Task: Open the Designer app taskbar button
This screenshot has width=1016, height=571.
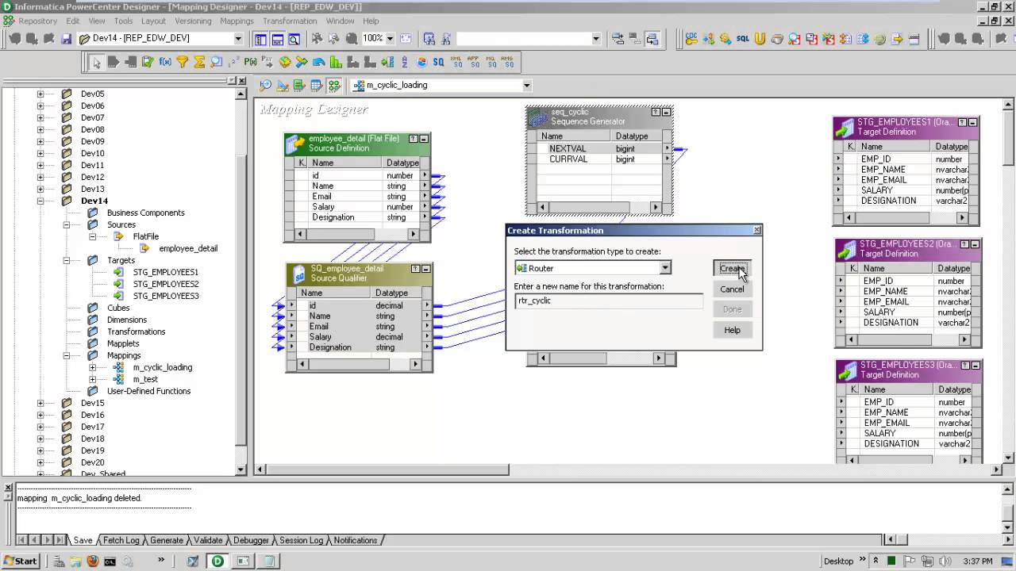Action: tap(217, 561)
